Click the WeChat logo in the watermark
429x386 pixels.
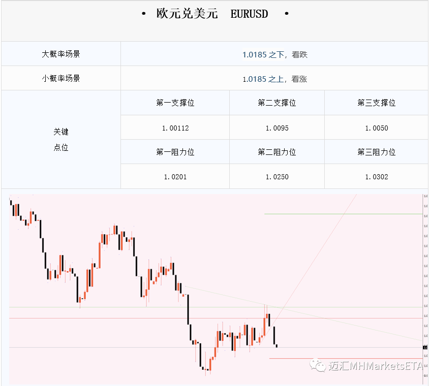click(318, 366)
